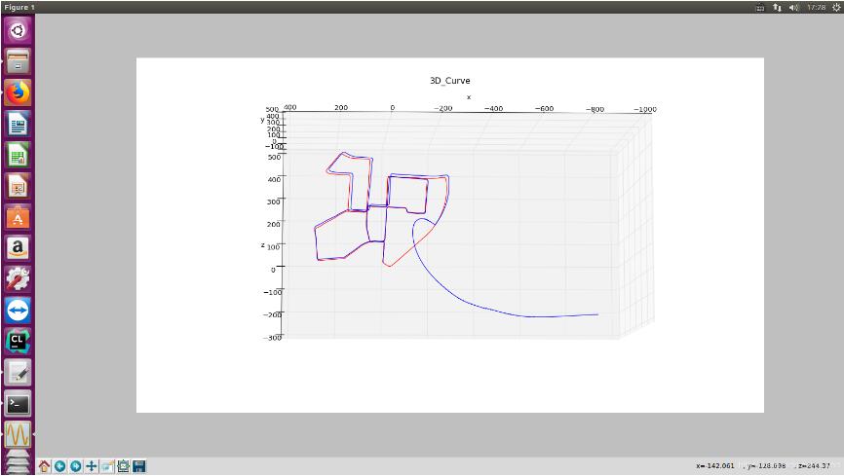Open Firefox from the Ubuntu dock
The height and width of the screenshot is (476, 844).
18,92
